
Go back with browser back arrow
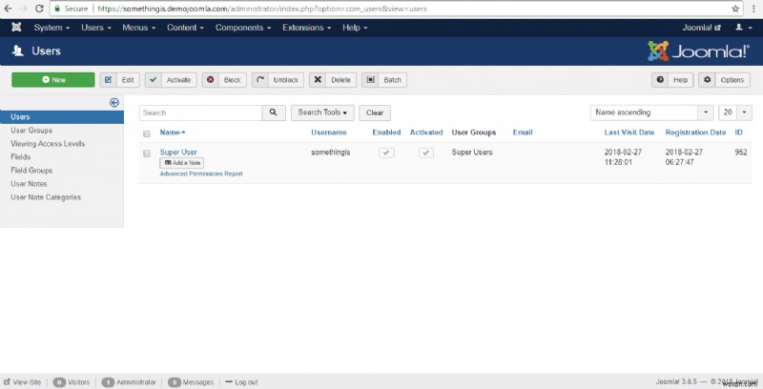(9, 9)
